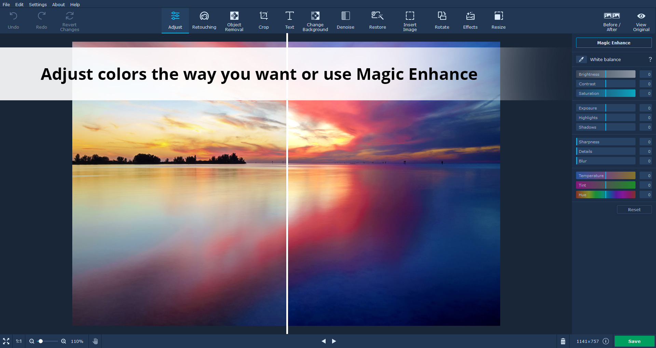Delete image using trash icon
Screen dimensions: 656x348
tap(563, 341)
